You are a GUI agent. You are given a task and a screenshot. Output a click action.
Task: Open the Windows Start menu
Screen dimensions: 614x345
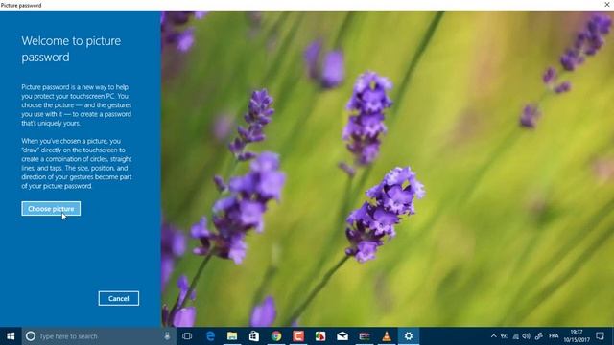[x=11, y=336]
